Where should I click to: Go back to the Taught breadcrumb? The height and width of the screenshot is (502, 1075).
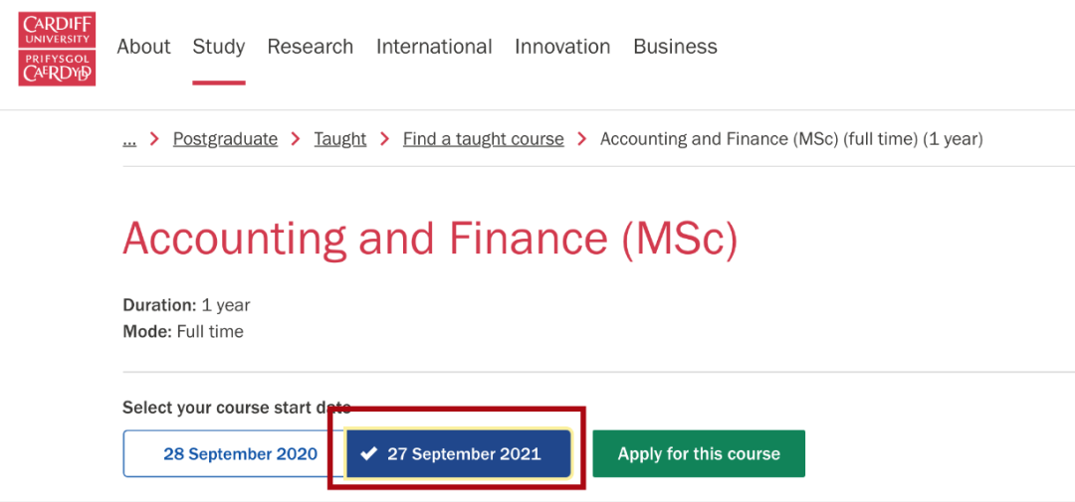[x=340, y=139]
